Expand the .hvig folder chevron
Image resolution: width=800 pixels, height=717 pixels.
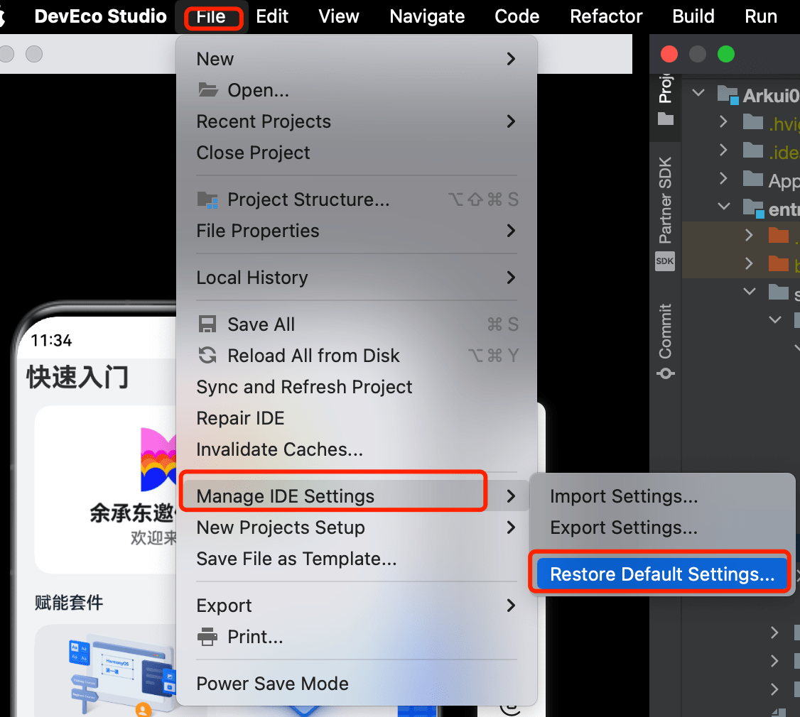[x=723, y=122]
